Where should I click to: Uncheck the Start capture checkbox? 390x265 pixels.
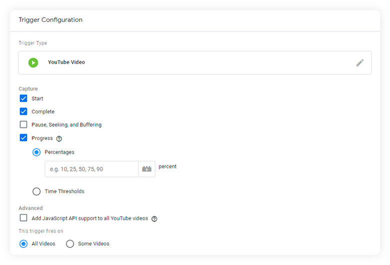pyautogui.click(x=23, y=98)
